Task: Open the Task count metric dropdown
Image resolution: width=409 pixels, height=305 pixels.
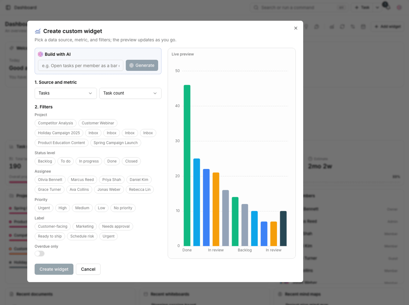Action: tap(130, 93)
